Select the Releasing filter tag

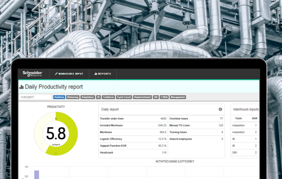click(x=73, y=97)
